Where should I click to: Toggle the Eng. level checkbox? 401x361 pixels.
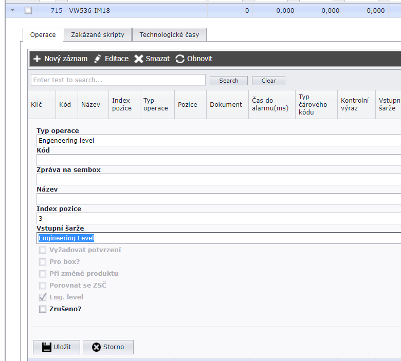[43, 297]
